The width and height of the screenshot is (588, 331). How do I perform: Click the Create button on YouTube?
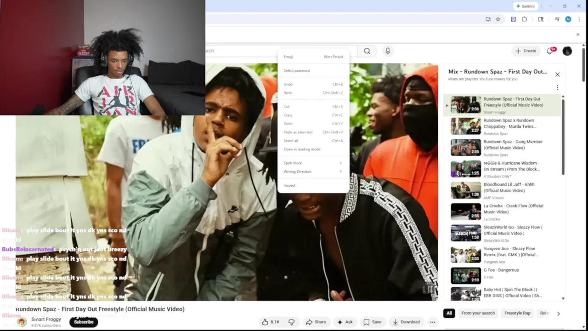pos(526,51)
